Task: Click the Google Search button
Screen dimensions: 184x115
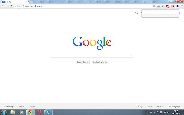Action: point(83,62)
